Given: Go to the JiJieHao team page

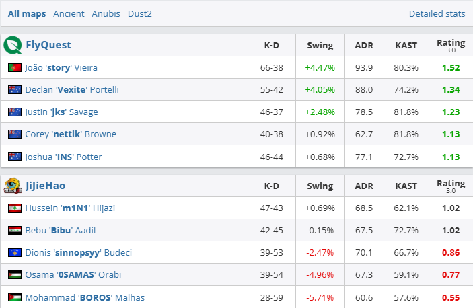Looking at the screenshot, I should click(45, 185).
